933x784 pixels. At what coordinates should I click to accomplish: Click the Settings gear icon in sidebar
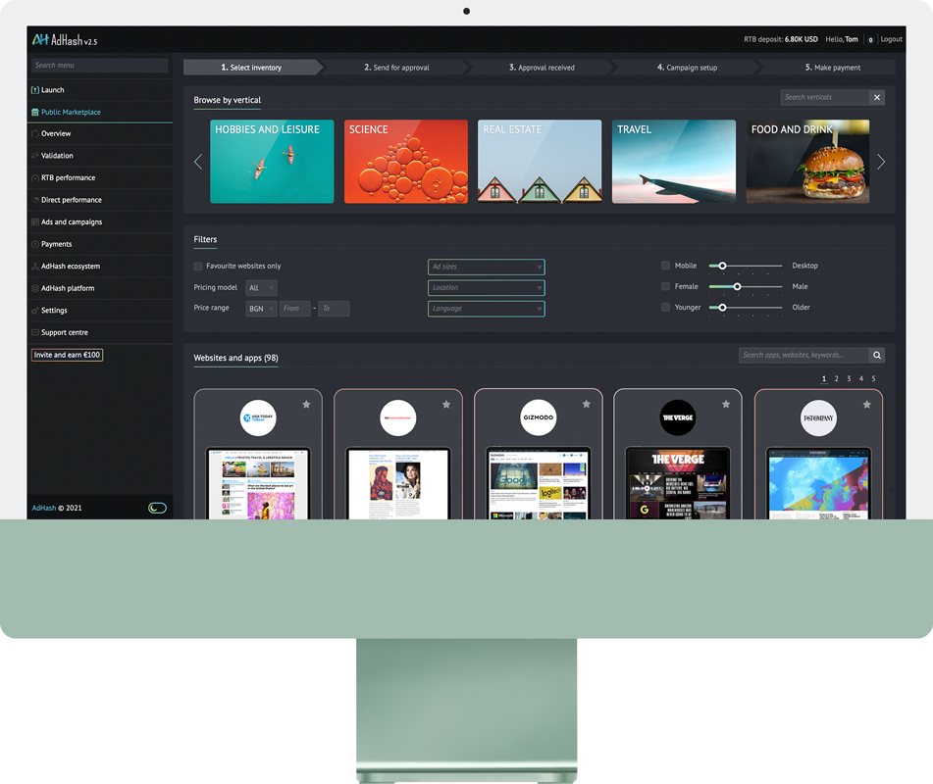click(35, 311)
